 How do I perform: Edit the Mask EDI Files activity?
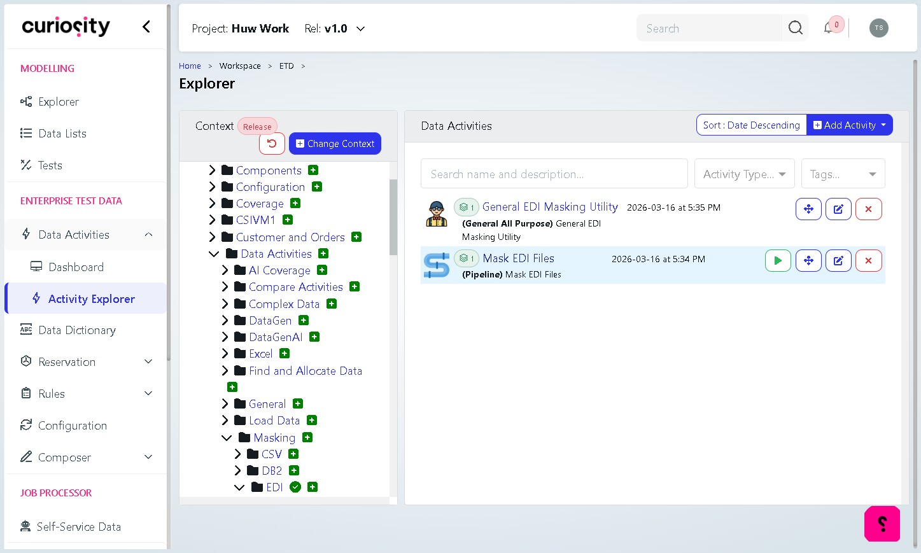(838, 260)
